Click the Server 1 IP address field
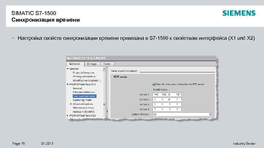The width and height of the screenshot is (264, 148). click(167, 95)
